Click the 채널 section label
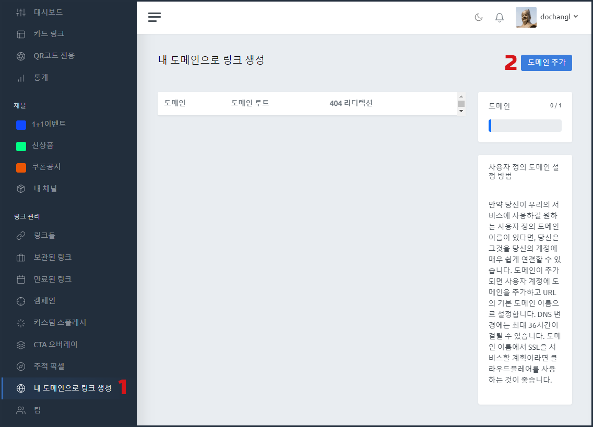The width and height of the screenshot is (593, 427). tap(20, 105)
